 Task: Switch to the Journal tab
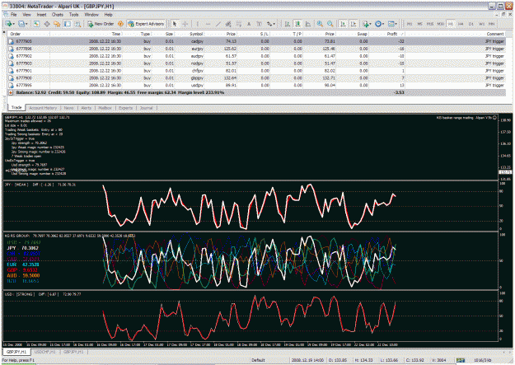coord(146,108)
